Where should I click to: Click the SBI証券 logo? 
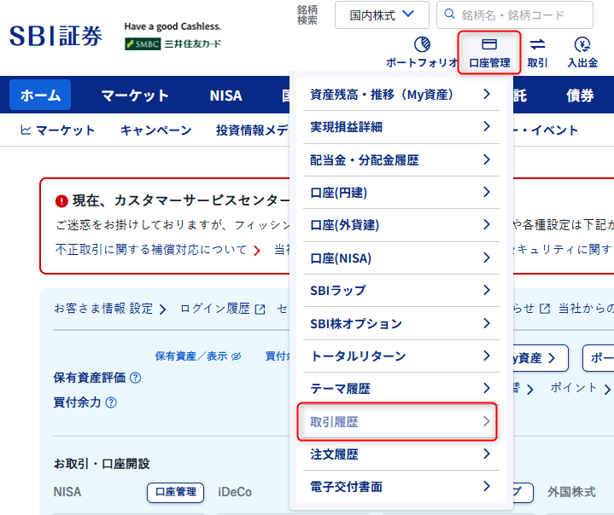pyautogui.click(x=56, y=36)
